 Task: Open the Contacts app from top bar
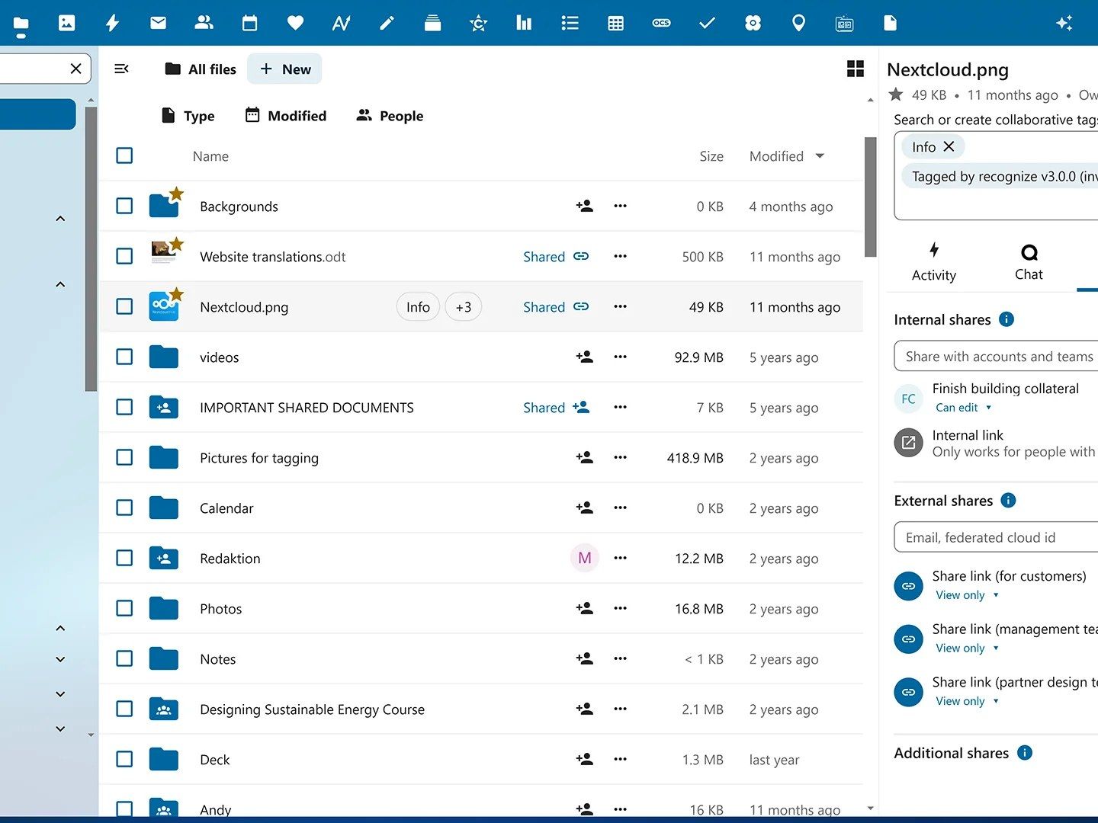click(x=204, y=23)
